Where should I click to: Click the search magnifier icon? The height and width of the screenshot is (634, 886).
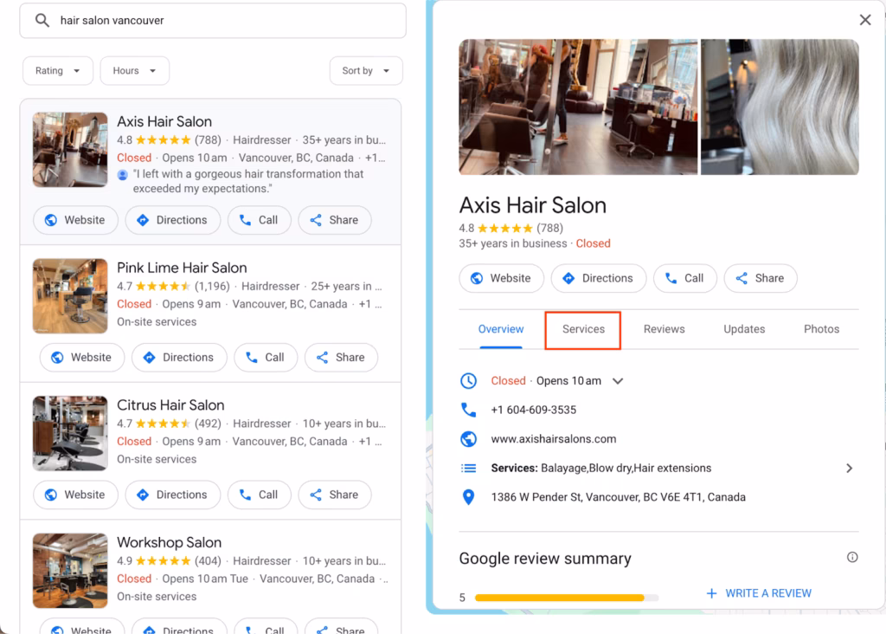pyautogui.click(x=42, y=21)
